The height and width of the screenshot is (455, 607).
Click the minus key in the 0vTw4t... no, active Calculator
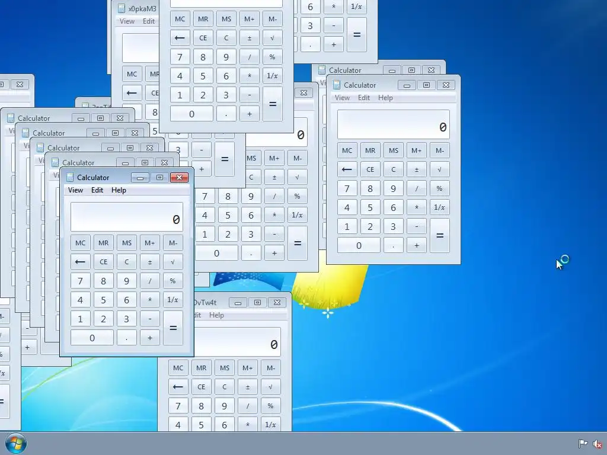coord(150,319)
